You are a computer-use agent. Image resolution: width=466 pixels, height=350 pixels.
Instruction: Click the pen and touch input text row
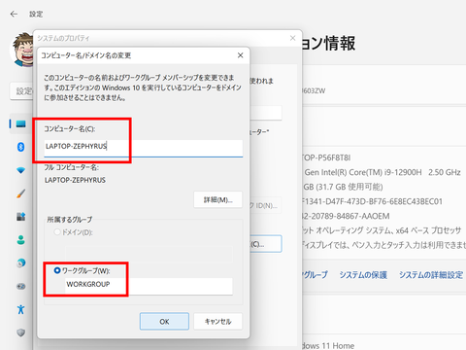383,245
